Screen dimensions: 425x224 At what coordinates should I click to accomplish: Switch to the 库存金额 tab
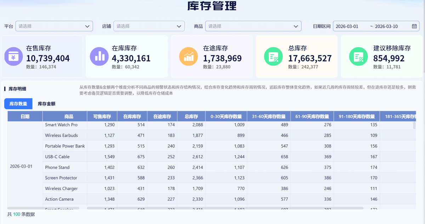(46, 104)
